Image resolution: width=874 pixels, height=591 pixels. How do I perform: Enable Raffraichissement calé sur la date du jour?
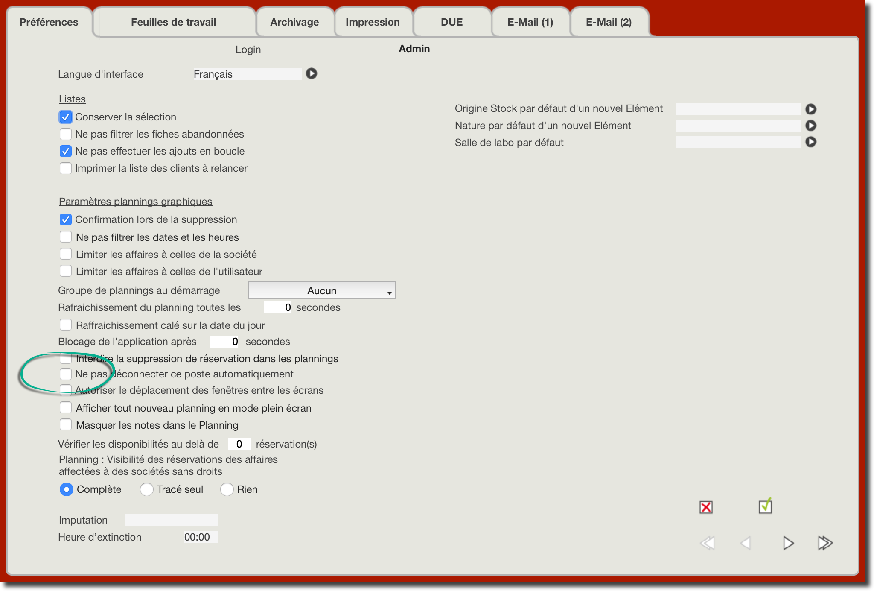tap(66, 325)
